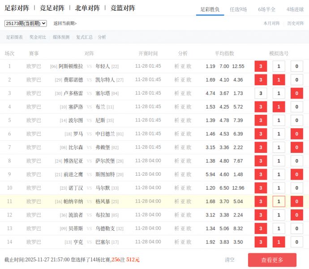Switch to the 任选9场 tab
Viewport: 309px width, 269px height.
(238, 9)
